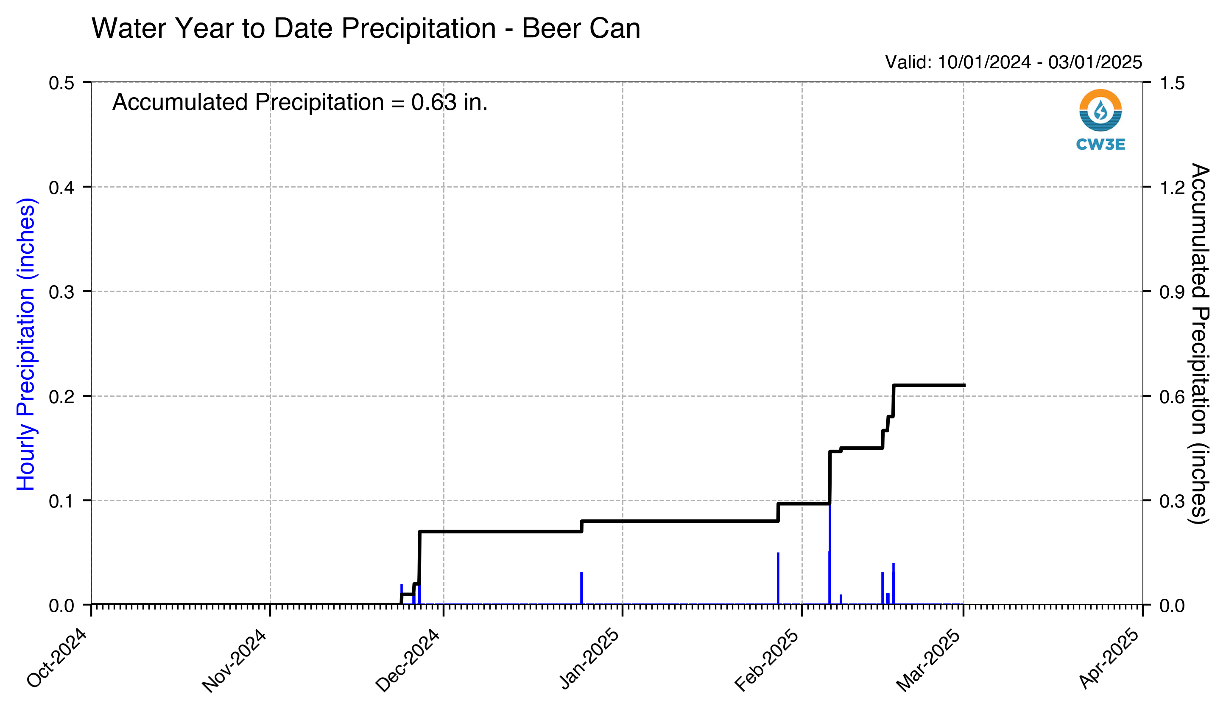
Task: Click the Valid date range text
Action: tap(1014, 62)
